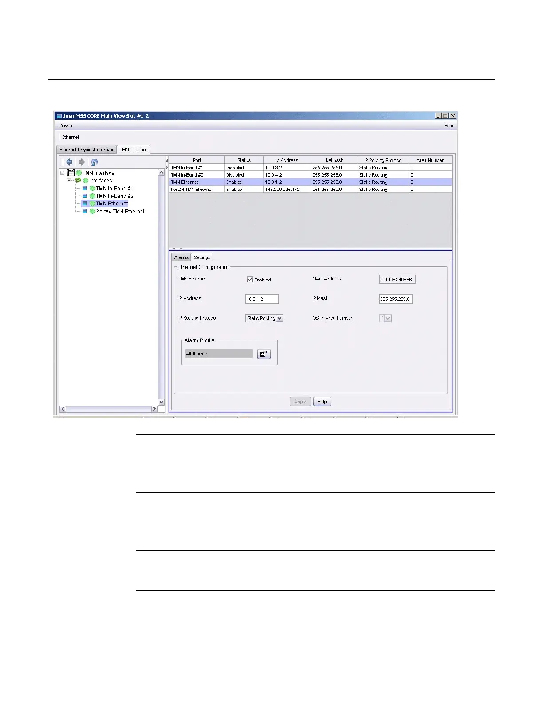The width and height of the screenshot is (543, 703).
Task: Click in the IP Address field
Action: pyautogui.click(x=262, y=299)
